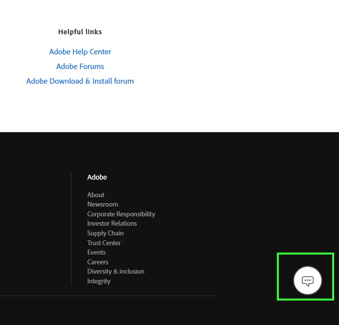Visit the Adobe Forums link
The width and height of the screenshot is (339, 325).
[80, 67]
